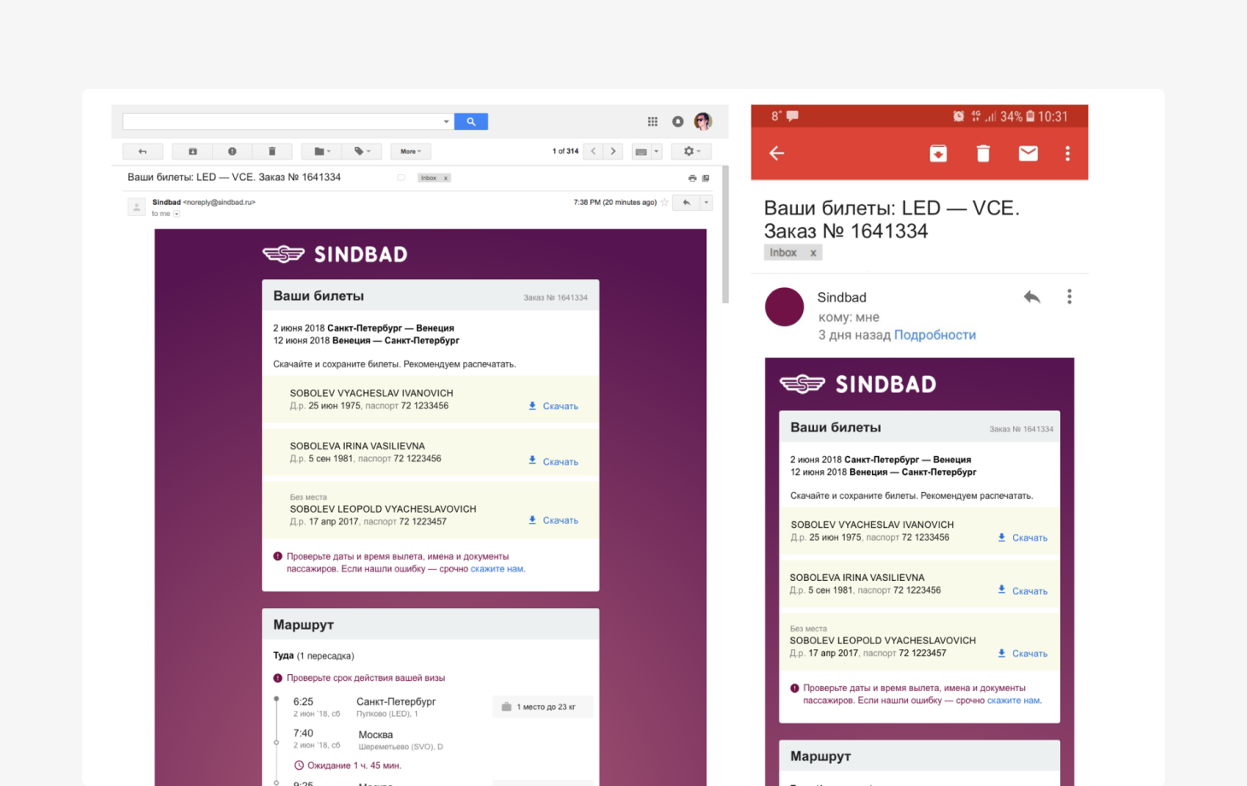Viewport: 1247px width, 786px height.
Task: Click the 'Маршрут' heading in the desktop email
Action: coord(303,625)
